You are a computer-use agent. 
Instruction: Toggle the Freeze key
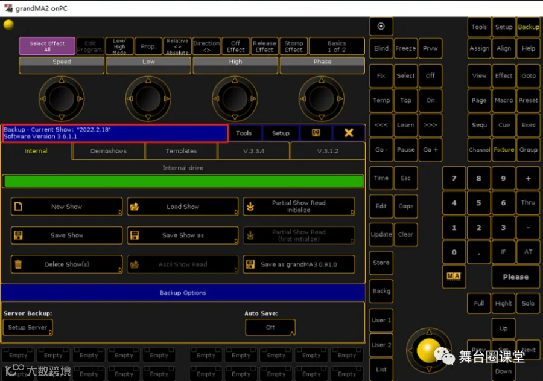(405, 48)
